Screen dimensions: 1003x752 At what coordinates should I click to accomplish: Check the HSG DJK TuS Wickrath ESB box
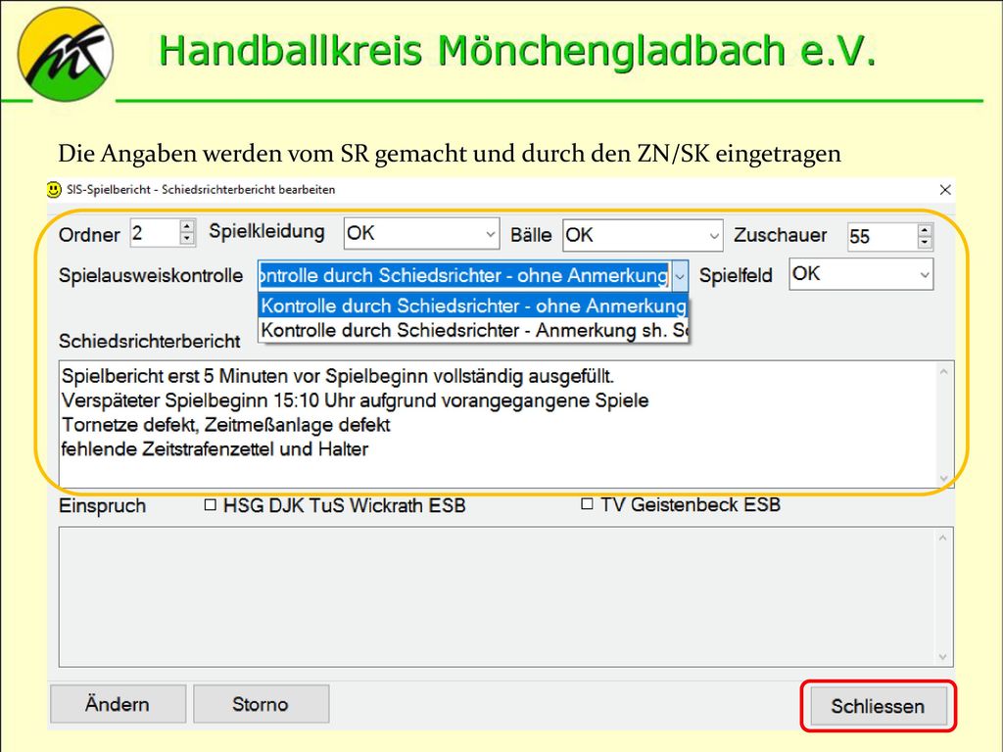(210, 505)
